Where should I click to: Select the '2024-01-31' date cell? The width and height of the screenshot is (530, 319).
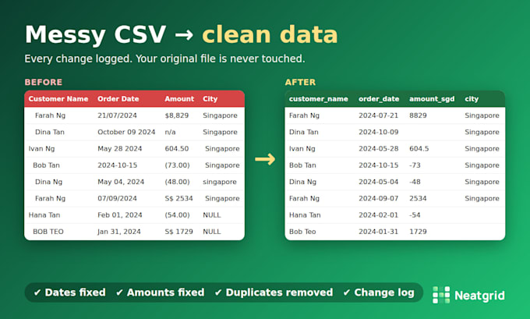pyautogui.click(x=378, y=232)
